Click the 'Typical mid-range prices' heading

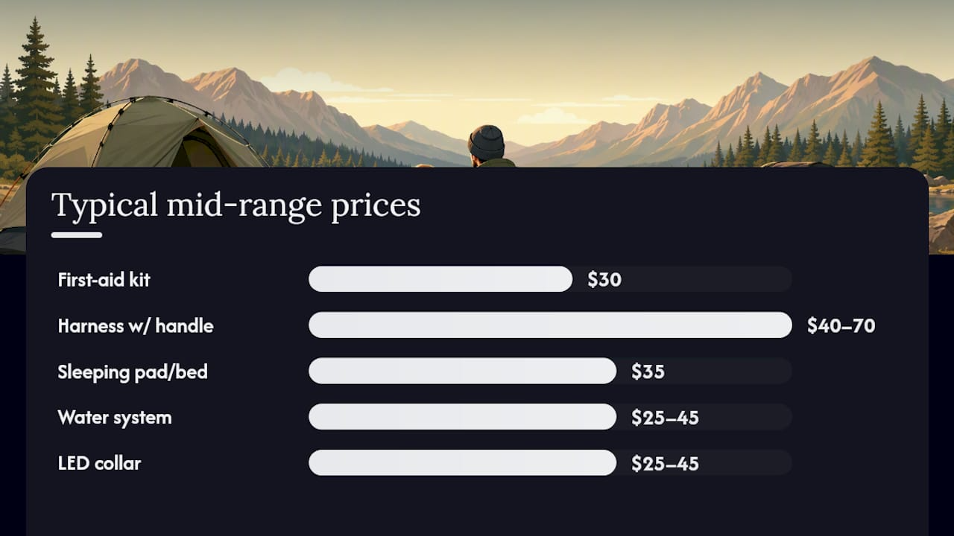(x=236, y=205)
